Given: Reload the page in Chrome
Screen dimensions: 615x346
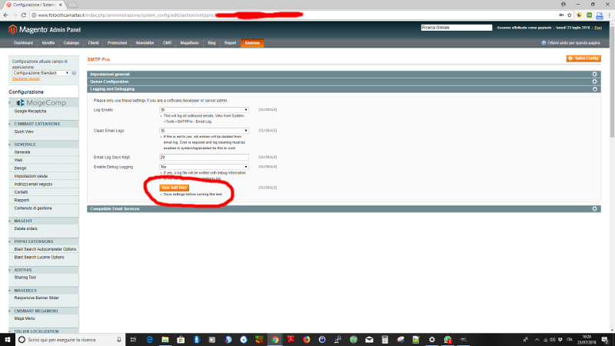Looking at the screenshot, I should (x=24, y=15).
